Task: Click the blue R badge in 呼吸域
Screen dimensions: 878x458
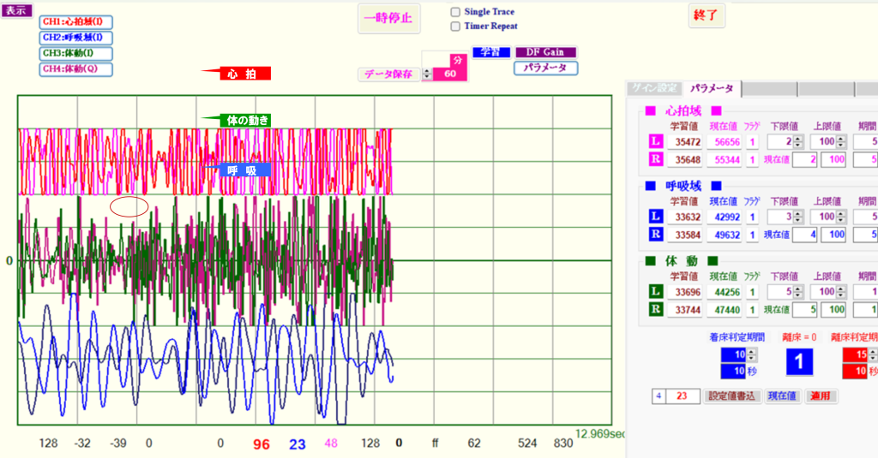Action: (655, 234)
